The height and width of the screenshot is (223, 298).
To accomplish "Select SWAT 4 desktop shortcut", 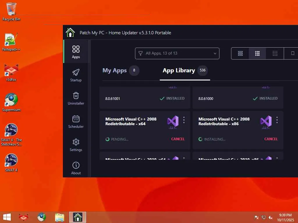I will tap(11, 163).
